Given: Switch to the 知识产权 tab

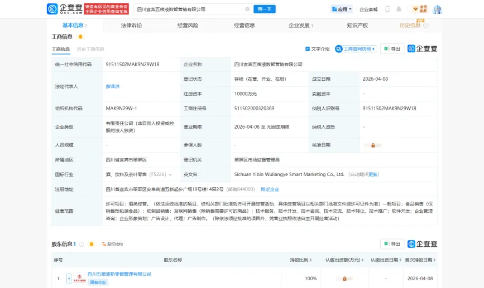Looking at the screenshot, I should click(x=357, y=25).
